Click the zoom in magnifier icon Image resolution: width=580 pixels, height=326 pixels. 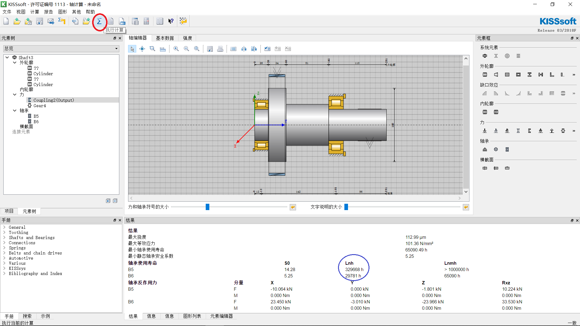pyautogui.click(x=176, y=49)
